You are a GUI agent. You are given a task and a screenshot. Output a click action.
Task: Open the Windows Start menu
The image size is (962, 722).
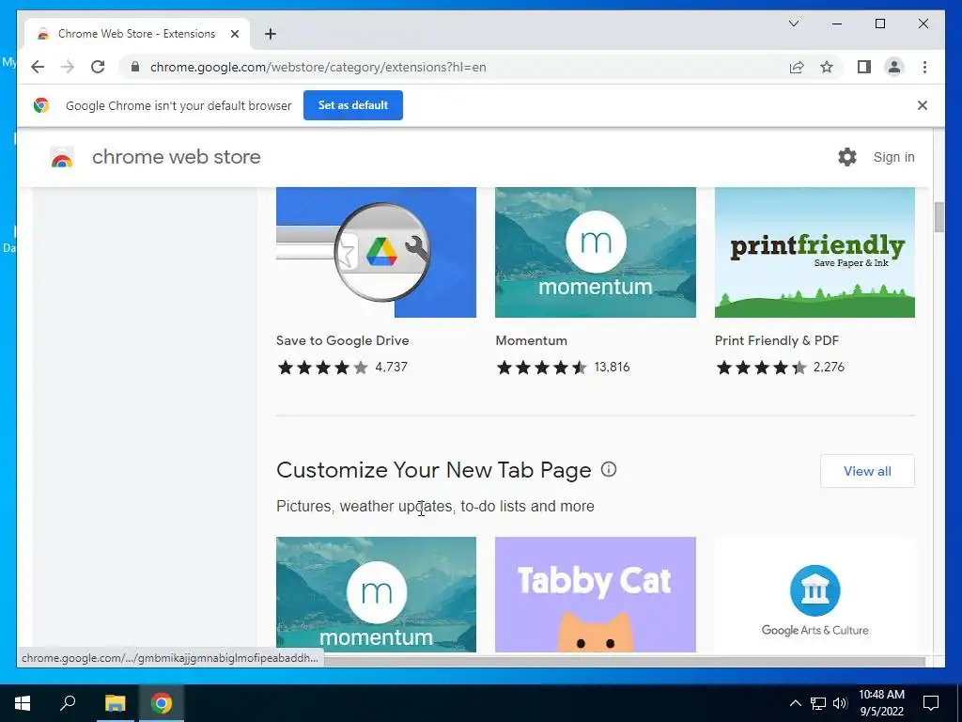pos(23,703)
